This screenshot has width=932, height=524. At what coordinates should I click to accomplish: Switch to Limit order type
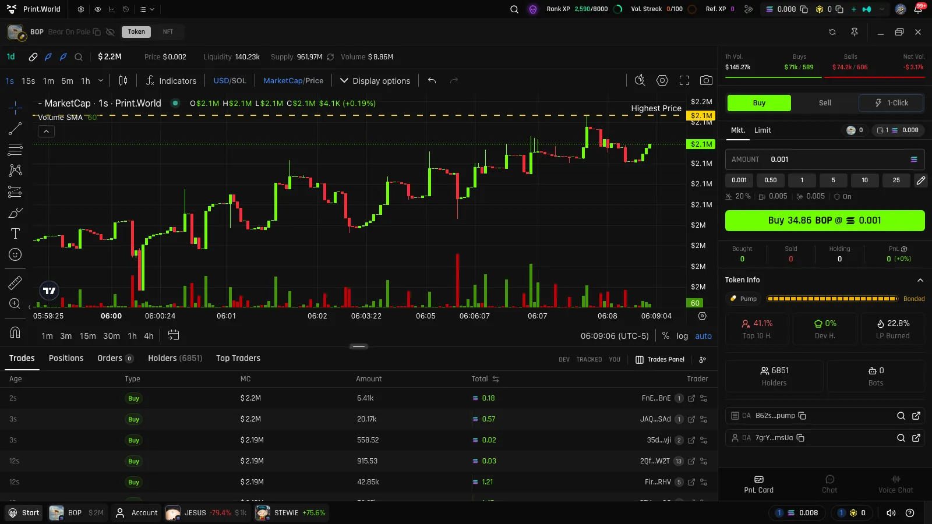coord(762,130)
